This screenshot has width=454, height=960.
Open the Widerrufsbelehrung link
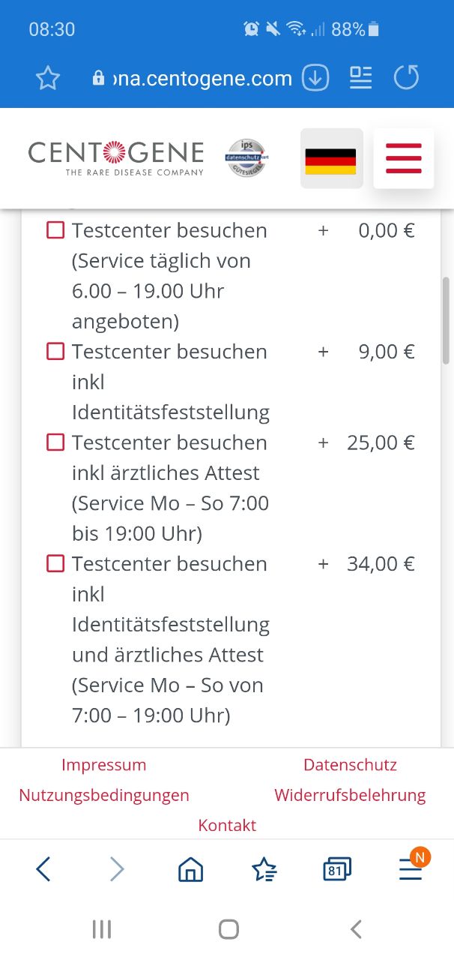tap(350, 795)
